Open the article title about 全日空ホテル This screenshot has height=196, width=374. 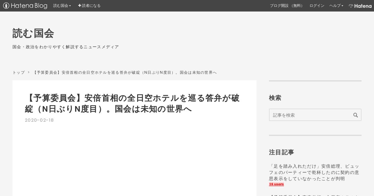pyautogui.click(x=132, y=103)
